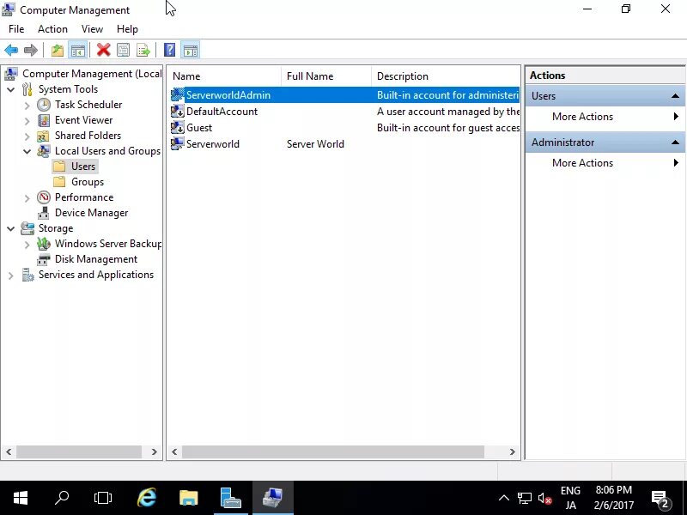This screenshot has width=687, height=515.
Task: Open the View menu
Action: point(92,29)
